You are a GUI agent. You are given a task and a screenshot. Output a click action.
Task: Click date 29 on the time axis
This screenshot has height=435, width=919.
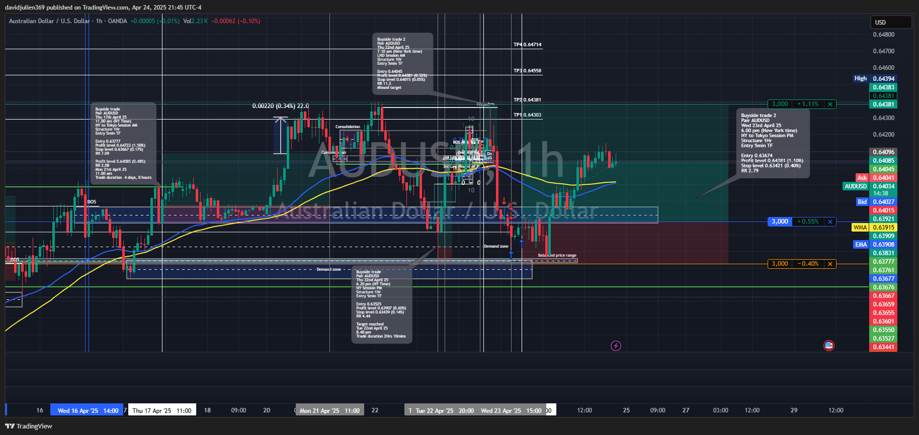[x=794, y=410]
